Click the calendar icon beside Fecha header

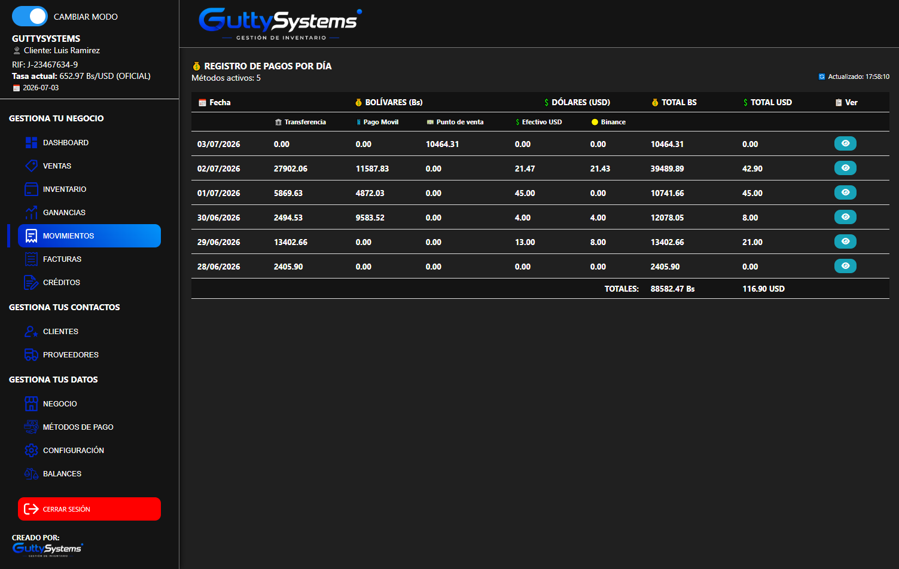pyautogui.click(x=202, y=102)
